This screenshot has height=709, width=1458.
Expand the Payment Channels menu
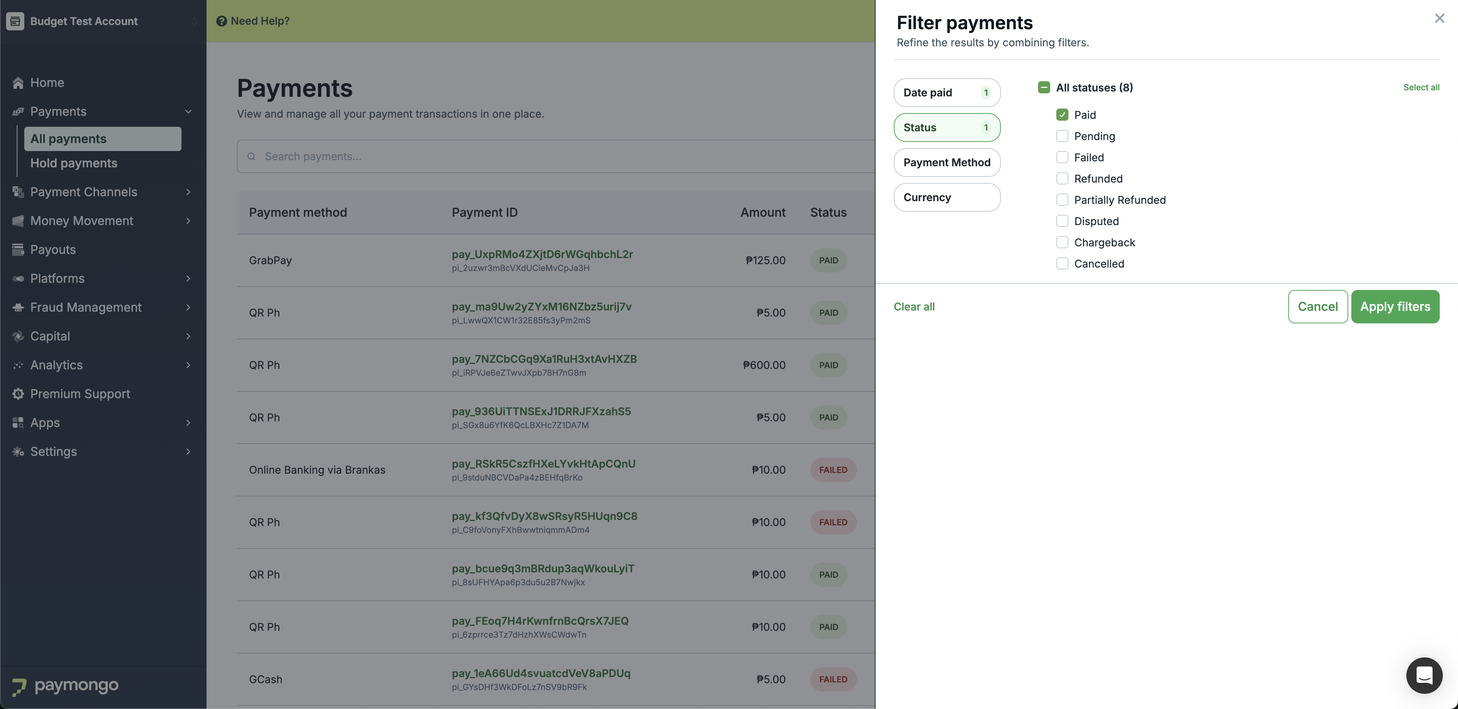(x=188, y=192)
